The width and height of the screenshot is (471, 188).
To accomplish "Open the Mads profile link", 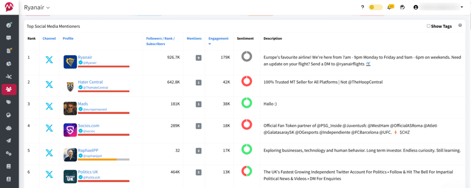I will [x=83, y=104].
